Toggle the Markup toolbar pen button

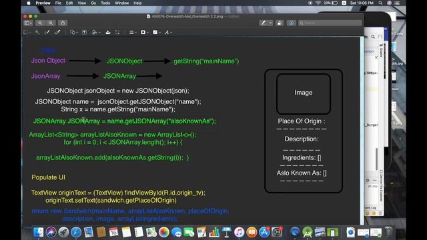[264, 23]
